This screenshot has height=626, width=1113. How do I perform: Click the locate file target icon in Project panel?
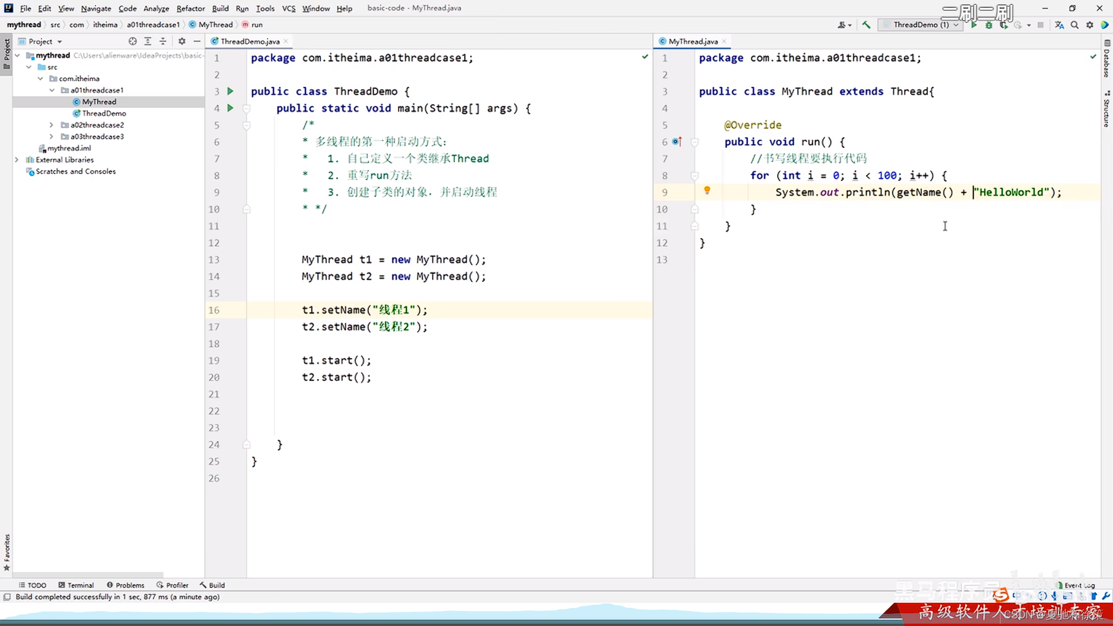point(133,41)
